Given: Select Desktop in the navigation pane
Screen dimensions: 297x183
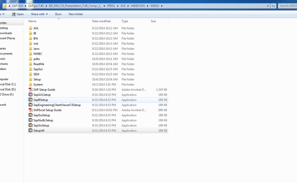Looking at the screenshot, I should [x=4, y=28].
